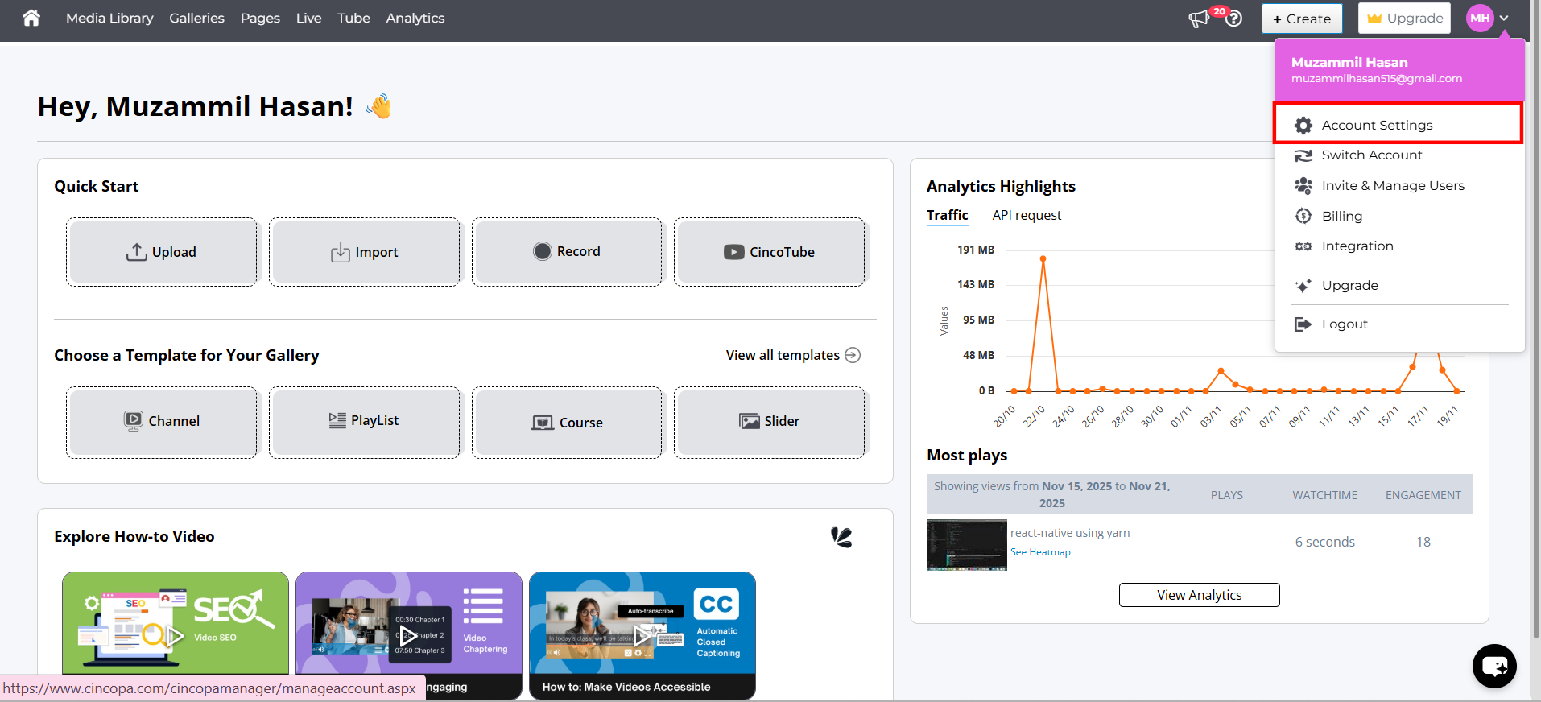This screenshot has height=702, width=1541.
Task: Open the See Heatmap link
Action: pos(1040,552)
